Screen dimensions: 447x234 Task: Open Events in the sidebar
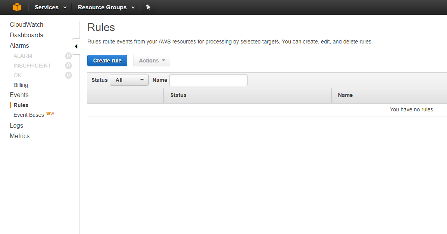coord(19,95)
